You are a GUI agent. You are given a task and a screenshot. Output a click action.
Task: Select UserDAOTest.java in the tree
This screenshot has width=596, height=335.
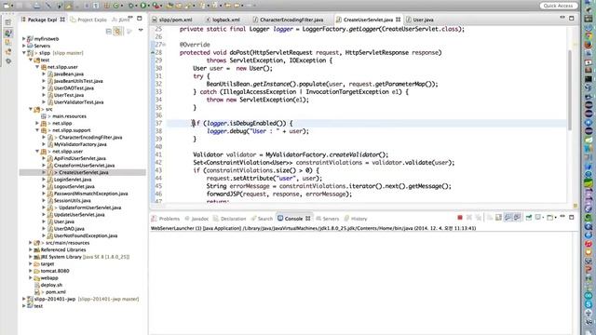coord(74,87)
